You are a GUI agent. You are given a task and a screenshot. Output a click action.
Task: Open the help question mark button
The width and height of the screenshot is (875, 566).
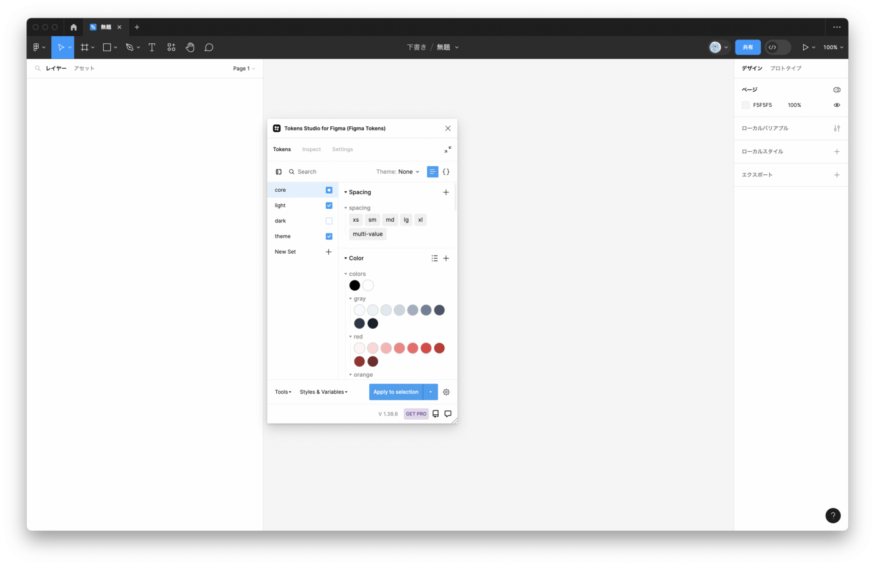(x=833, y=515)
